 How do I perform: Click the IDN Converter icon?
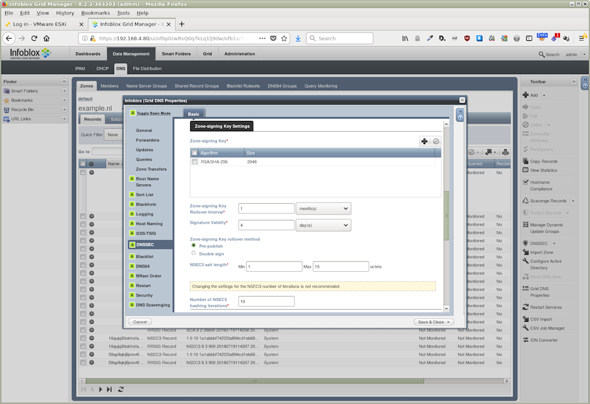(x=525, y=340)
